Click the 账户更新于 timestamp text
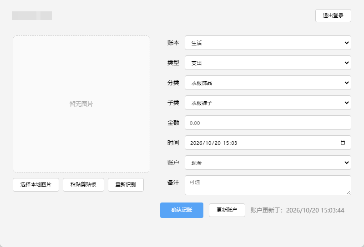This screenshot has height=247, width=364. 297,210
